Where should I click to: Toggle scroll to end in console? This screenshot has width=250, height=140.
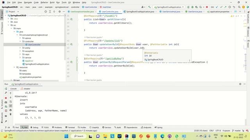click(x=11, y=106)
